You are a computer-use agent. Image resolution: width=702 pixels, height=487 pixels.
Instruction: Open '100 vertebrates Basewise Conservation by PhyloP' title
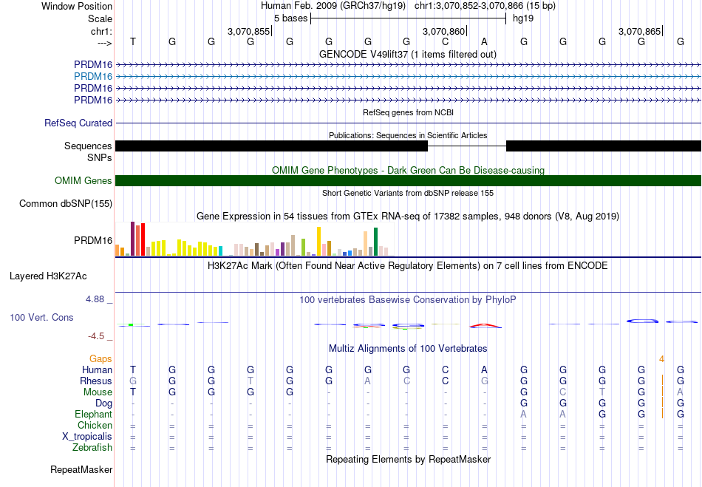pyautogui.click(x=408, y=300)
